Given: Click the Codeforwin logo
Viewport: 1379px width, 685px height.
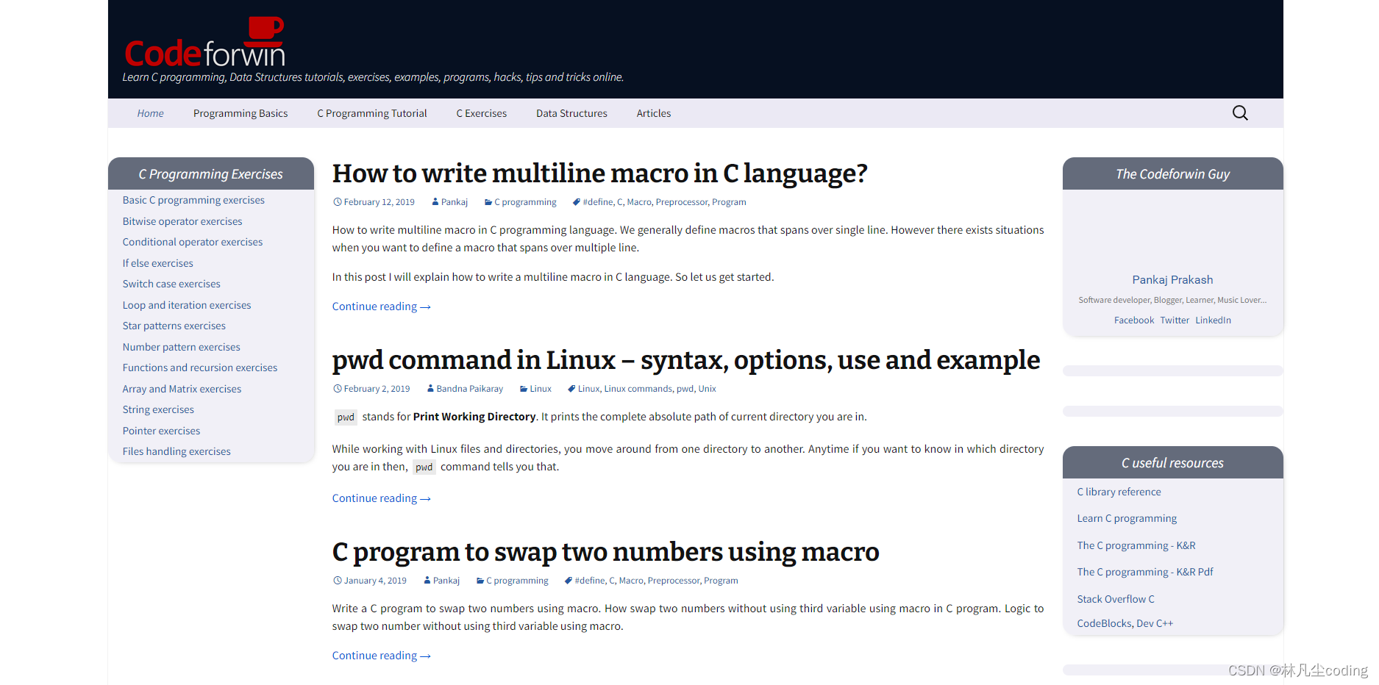Looking at the screenshot, I should click(x=204, y=43).
